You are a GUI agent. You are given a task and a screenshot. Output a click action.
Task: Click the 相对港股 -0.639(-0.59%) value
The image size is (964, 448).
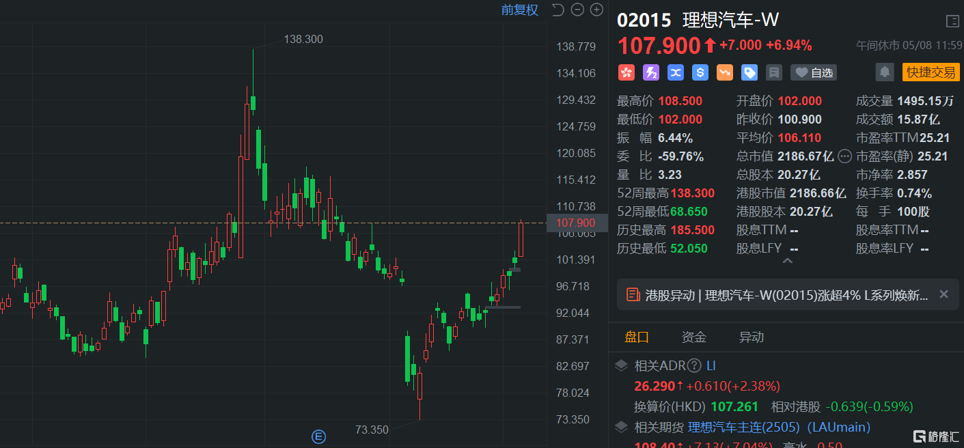(869, 407)
